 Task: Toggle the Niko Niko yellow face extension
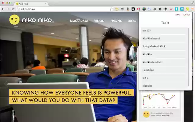pos(187,9)
